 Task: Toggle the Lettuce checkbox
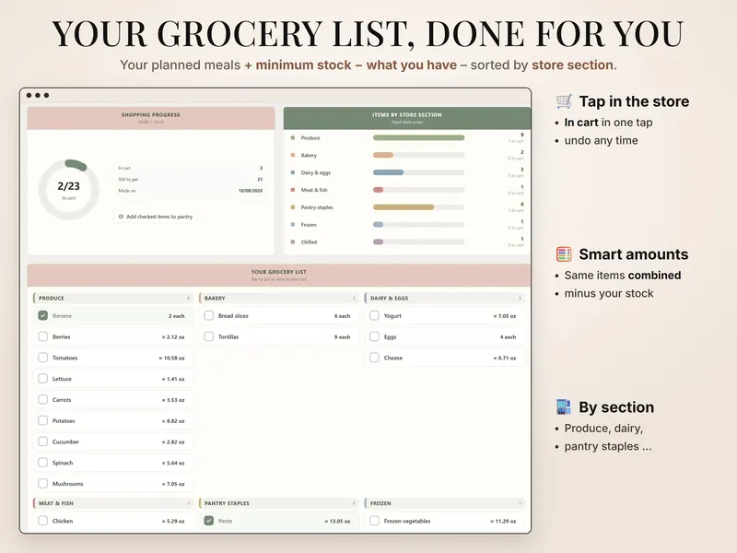pyautogui.click(x=42, y=379)
